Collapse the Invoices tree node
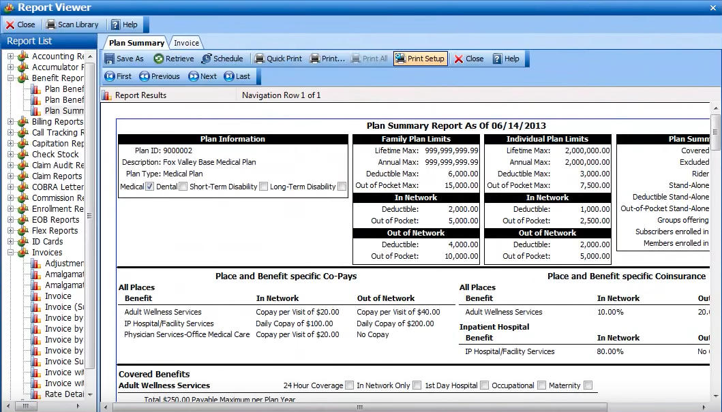Image resolution: width=722 pixels, height=412 pixels. coord(11,253)
